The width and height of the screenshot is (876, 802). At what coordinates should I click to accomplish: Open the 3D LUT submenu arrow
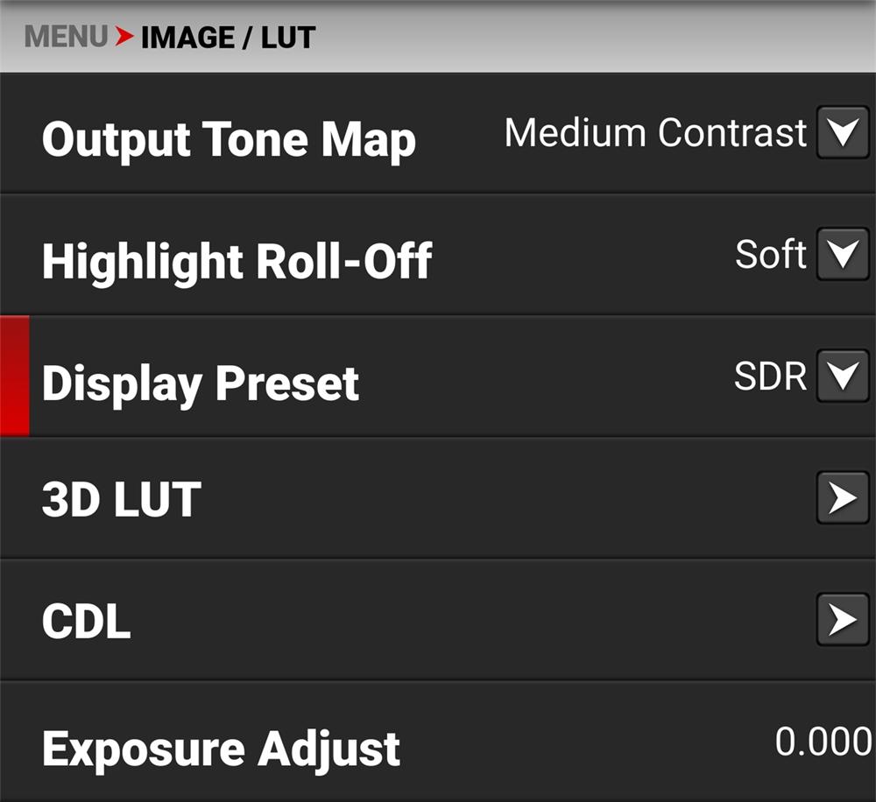[843, 498]
